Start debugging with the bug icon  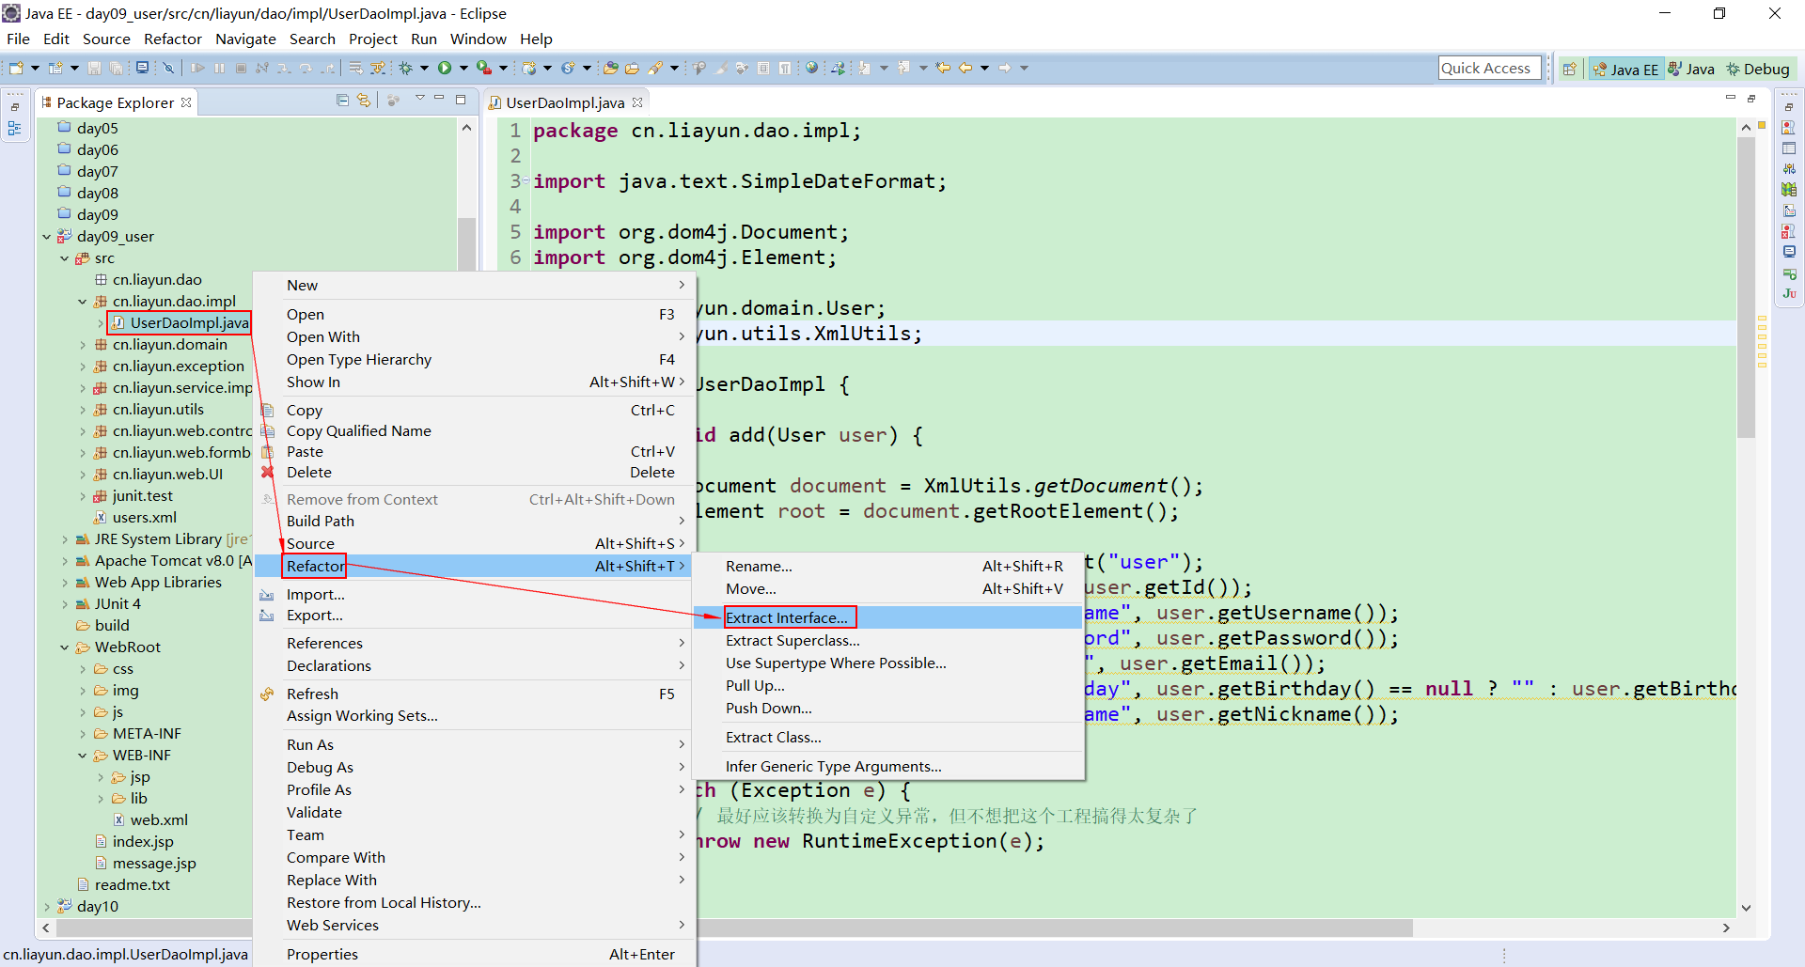click(x=404, y=68)
